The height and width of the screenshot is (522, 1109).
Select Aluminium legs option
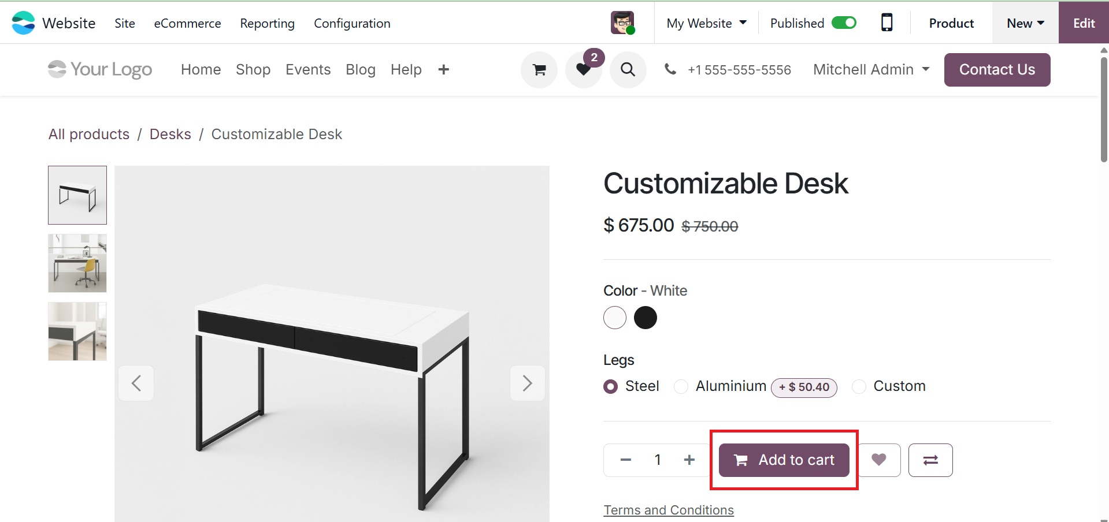pos(681,386)
